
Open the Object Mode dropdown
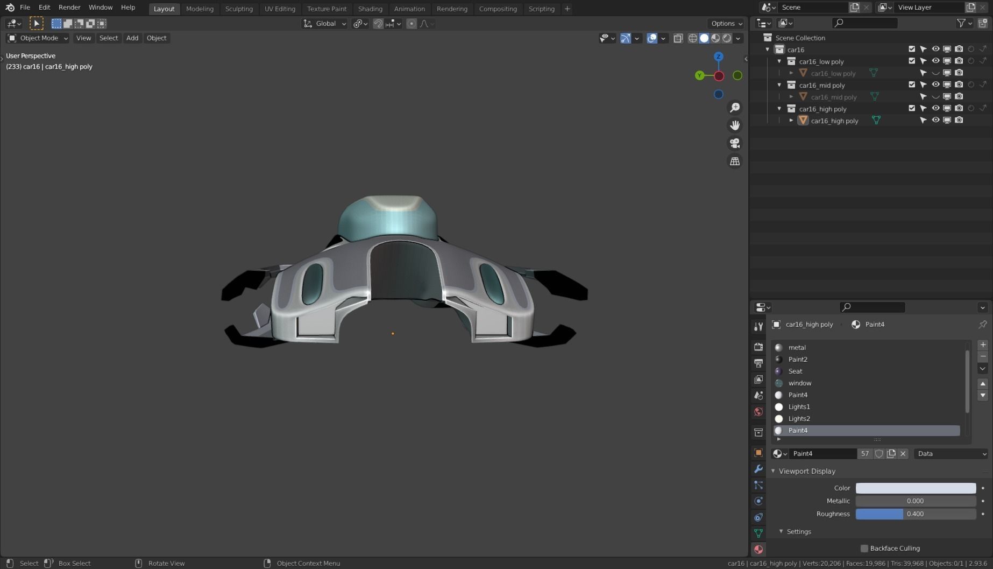[x=38, y=38]
